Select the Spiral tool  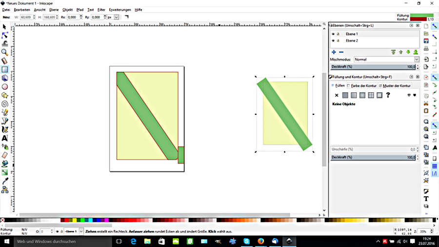click(4, 103)
